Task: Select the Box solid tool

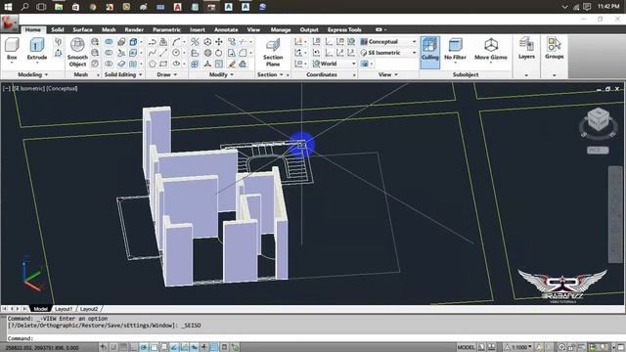Action: point(12,49)
